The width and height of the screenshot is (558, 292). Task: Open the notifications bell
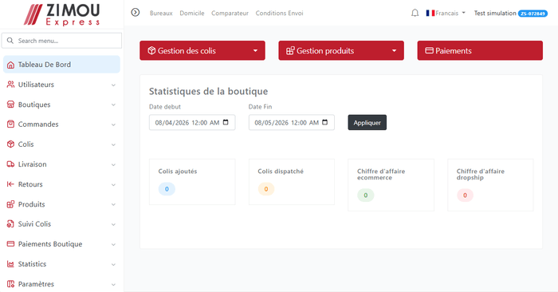point(415,14)
